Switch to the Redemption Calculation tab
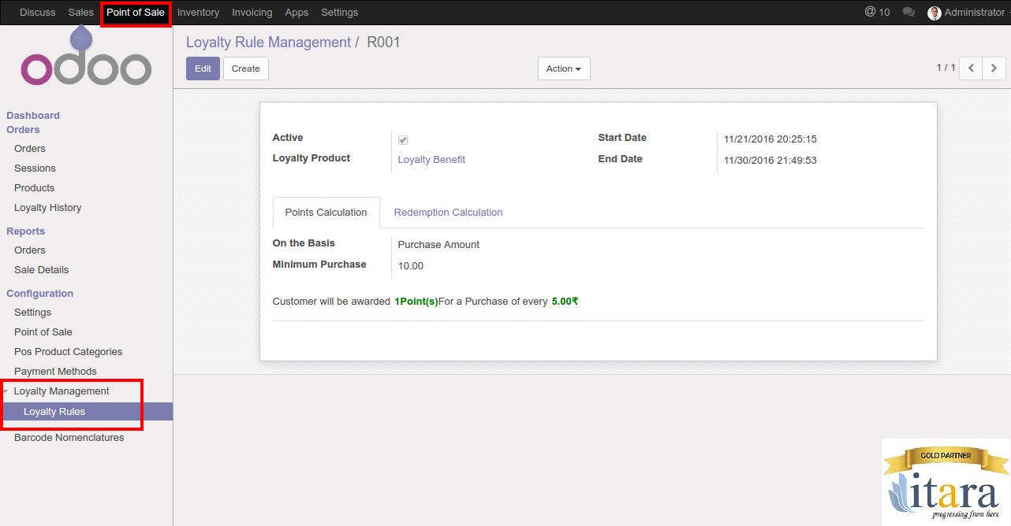Image resolution: width=1011 pixels, height=526 pixels. pyautogui.click(x=448, y=213)
